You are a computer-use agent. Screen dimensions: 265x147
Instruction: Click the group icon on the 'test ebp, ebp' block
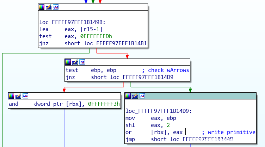[x=82, y=62]
